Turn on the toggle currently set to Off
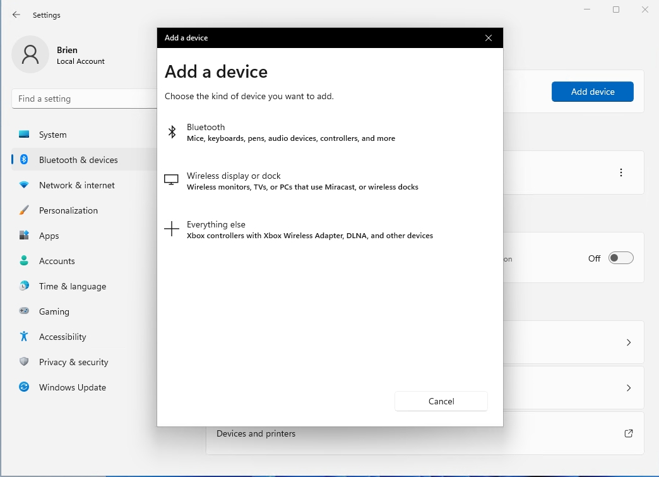 click(620, 257)
